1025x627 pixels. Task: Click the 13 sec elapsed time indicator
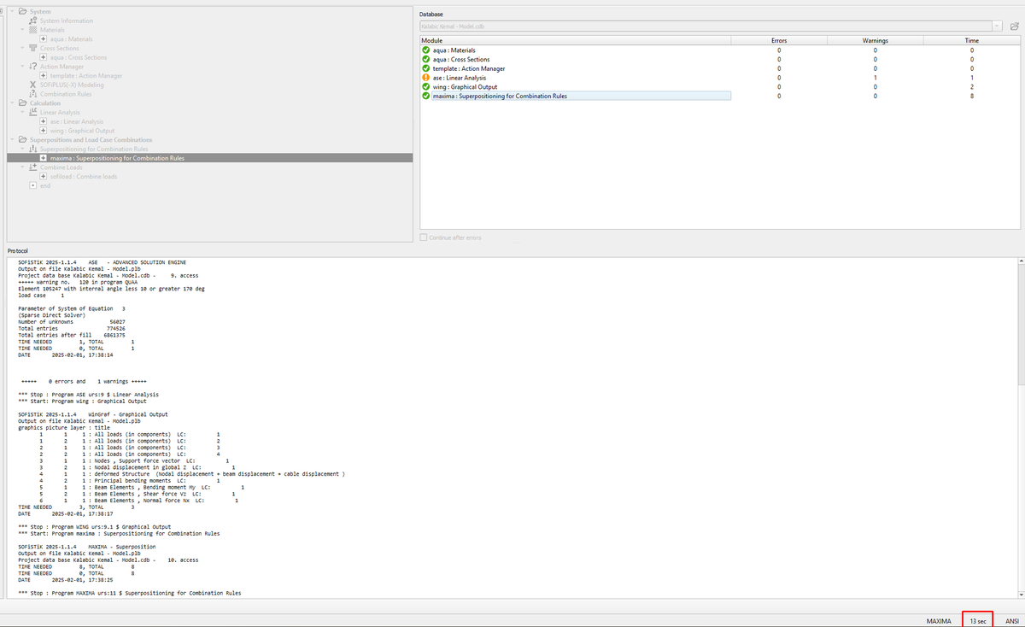tap(979, 621)
